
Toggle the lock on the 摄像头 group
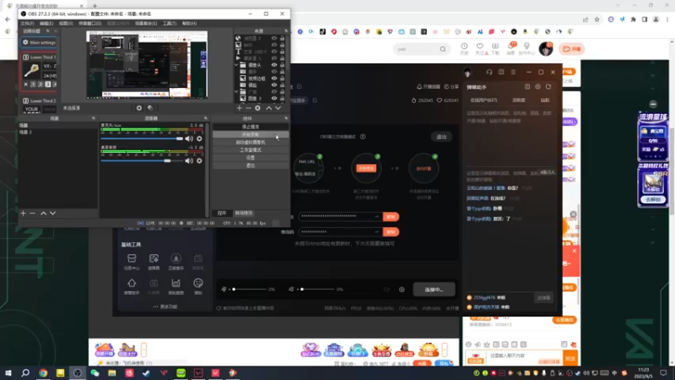282,65
